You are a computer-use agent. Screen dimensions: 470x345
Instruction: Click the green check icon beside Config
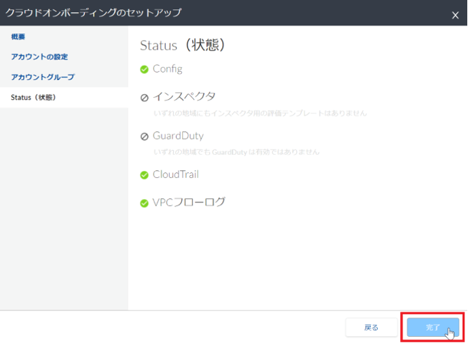(x=144, y=69)
